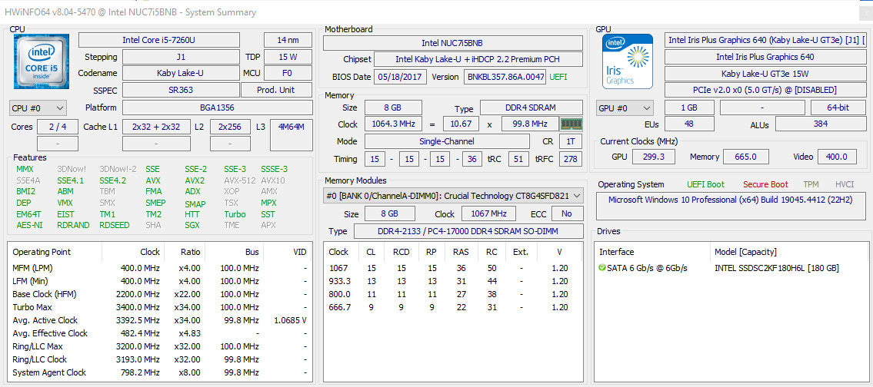Select the GPU memory 1 GB value
This screenshot has height=387, width=873.
point(689,107)
